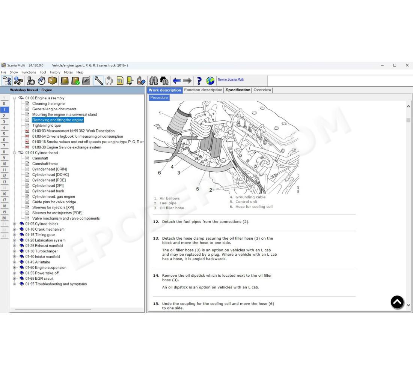The image size is (413, 375).
Task: Click the globe icon in toolbar
Action: (x=210, y=81)
